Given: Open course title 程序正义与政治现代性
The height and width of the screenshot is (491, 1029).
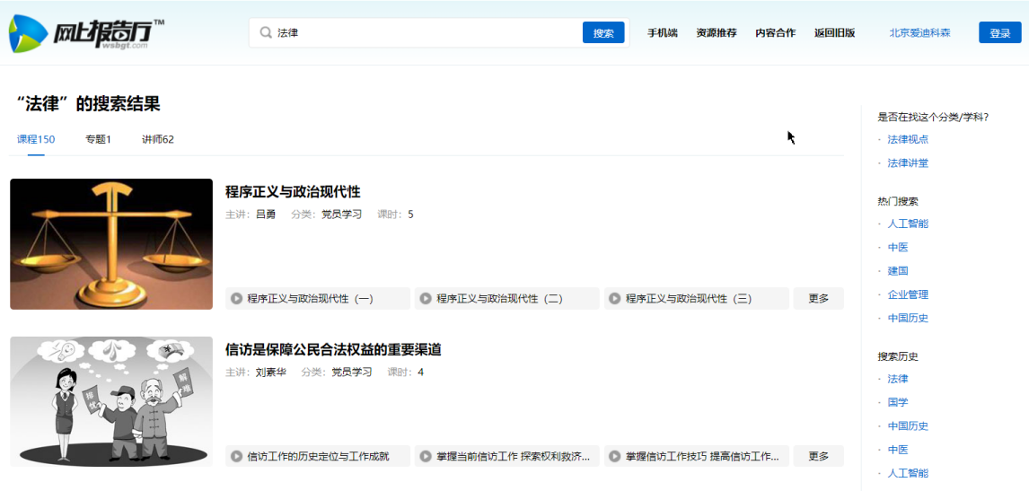Looking at the screenshot, I should click(x=293, y=192).
